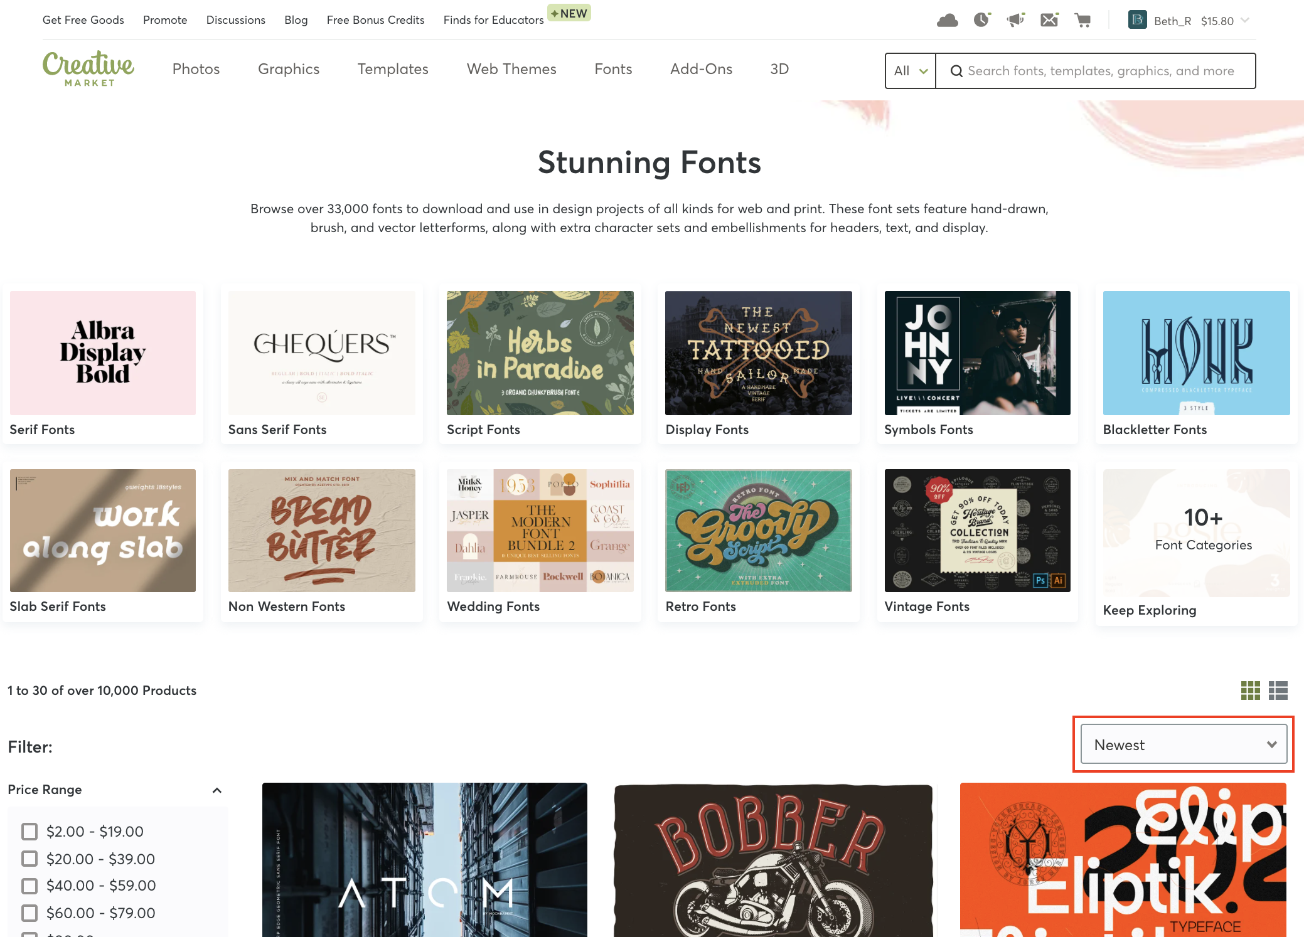Click the search magnifier icon
Screen dimensions: 1304x937
coord(956,71)
